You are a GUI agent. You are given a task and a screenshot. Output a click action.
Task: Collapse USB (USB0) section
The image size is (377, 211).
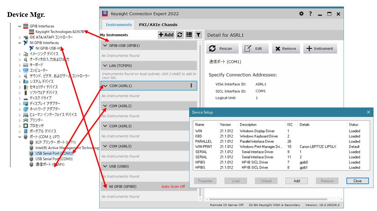(x=105, y=166)
